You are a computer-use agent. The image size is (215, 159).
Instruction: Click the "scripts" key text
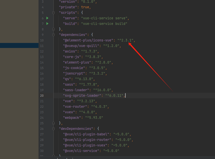(68, 13)
